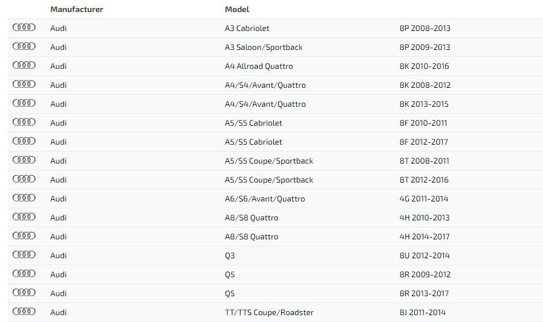Click Audi logo in A3 Saloon/Sportback row
This screenshot has width=543, height=322.
click(x=24, y=47)
